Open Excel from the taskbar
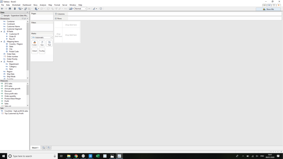The width and height of the screenshot is (283, 159). (x=98, y=156)
